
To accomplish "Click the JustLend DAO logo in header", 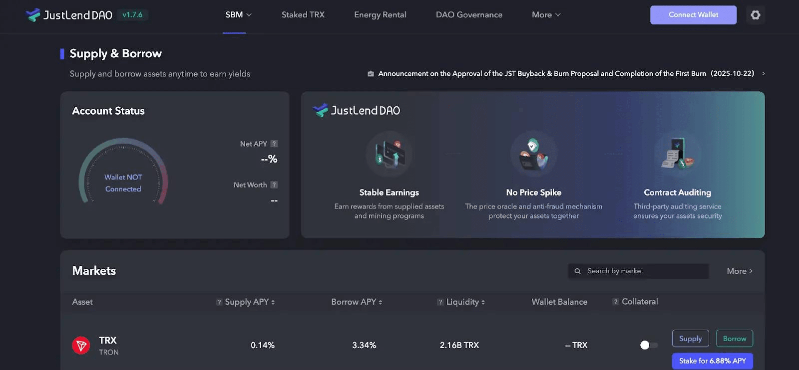I will pyautogui.click(x=69, y=15).
